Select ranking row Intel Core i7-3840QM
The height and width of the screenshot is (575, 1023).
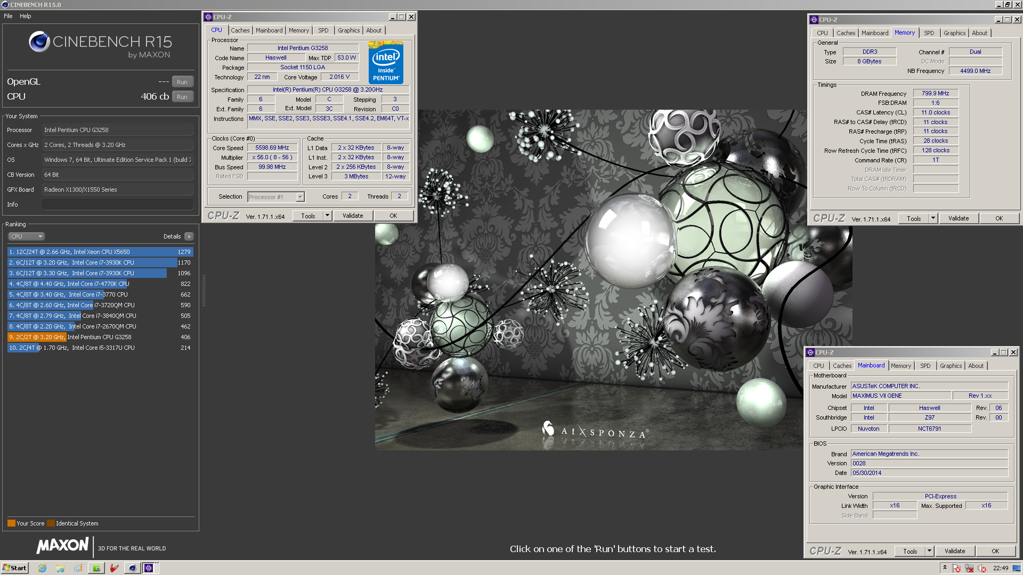[100, 316]
